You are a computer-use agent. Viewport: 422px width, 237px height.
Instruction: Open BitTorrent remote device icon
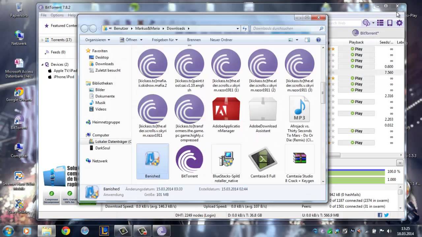[390, 23]
